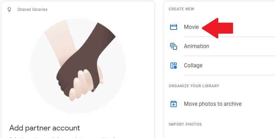The image size is (275, 138).
Task: Click the ORGANIZE YOUR LIBRARY section header
Action: click(x=194, y=86)
